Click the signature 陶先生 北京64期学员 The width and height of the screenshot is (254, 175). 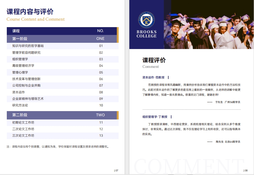(228, 142)
